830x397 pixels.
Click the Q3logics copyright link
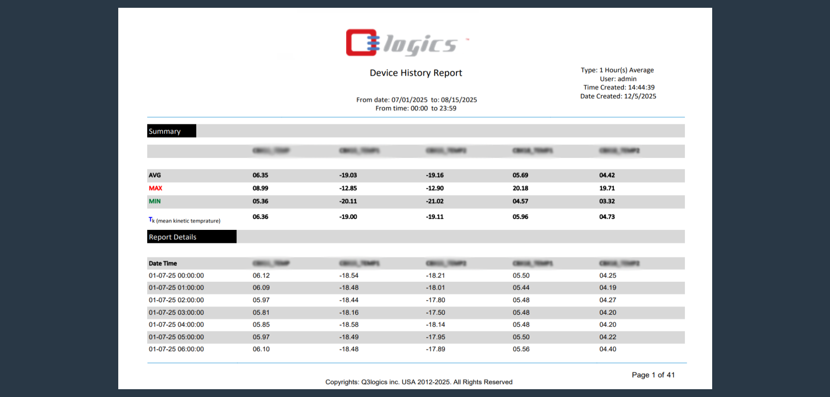pyautogui.click(x=418, y=382)
